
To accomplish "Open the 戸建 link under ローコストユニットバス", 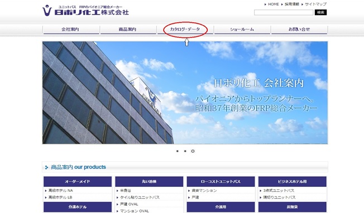I will pos(195,197).
